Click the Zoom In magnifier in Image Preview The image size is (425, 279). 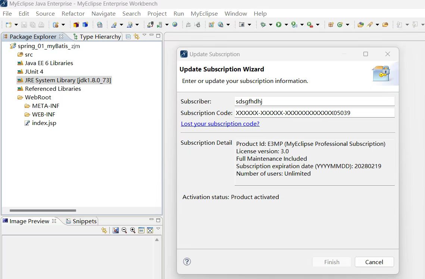133,230
